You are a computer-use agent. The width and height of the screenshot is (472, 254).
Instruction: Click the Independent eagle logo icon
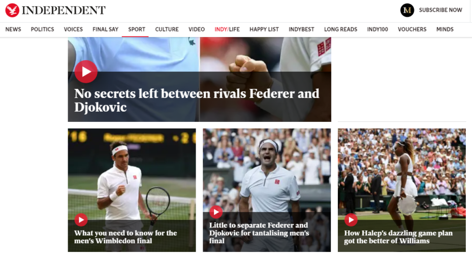12,10
